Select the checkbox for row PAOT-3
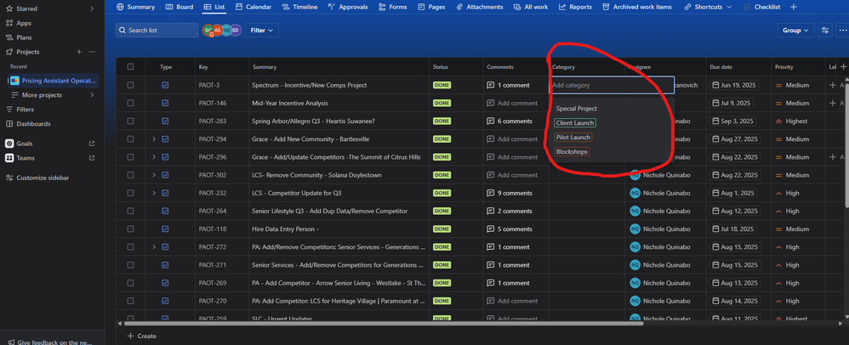Viewport: 849px width, 345px height. (130, 86)
